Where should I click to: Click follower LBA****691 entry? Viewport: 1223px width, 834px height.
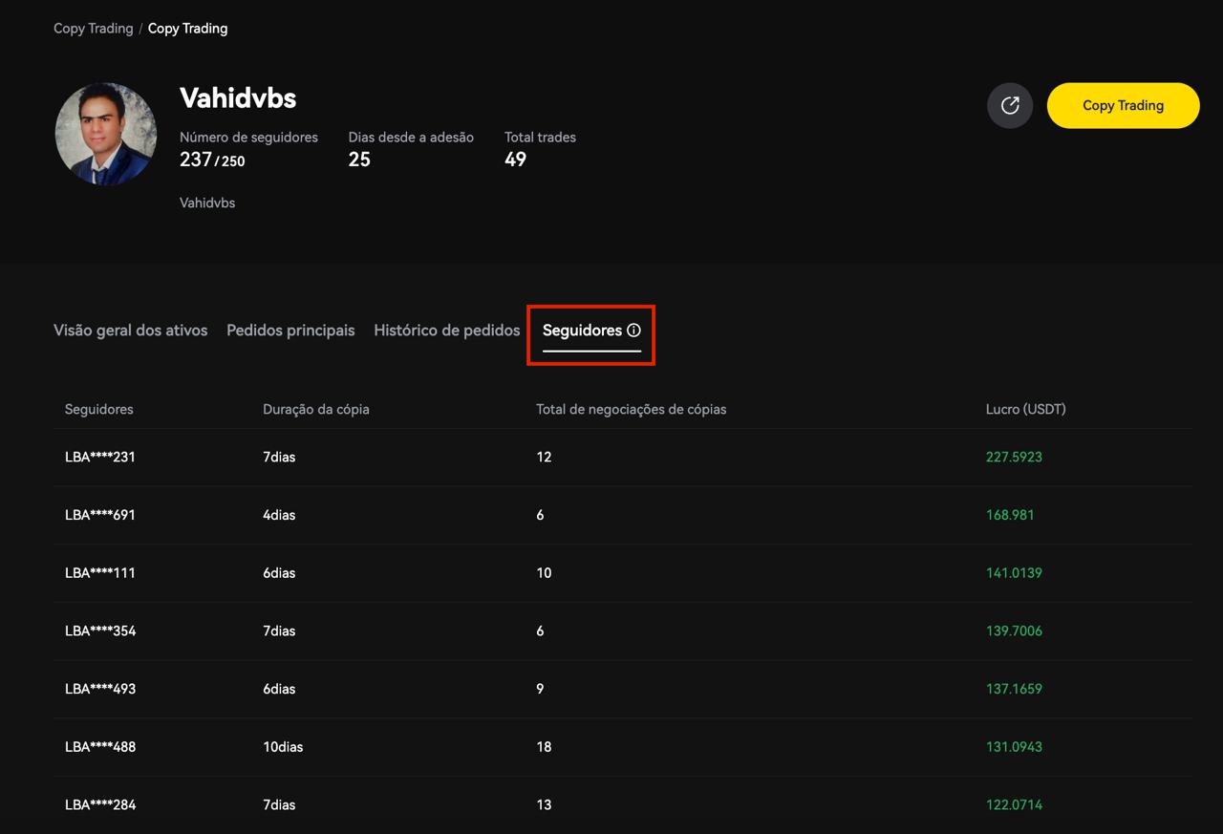[x=100, y=515]
